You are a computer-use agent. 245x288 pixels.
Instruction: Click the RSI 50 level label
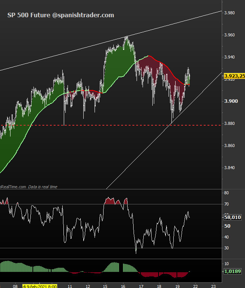pos(227,226)
